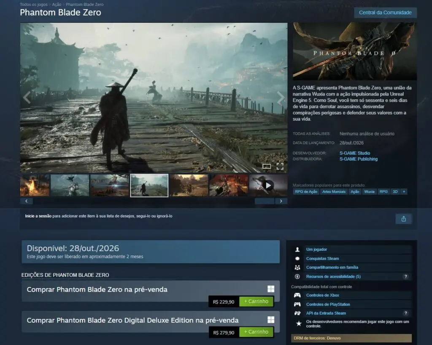The width and height of the screenshot is (432, 345).
Task: Click Inicie a sessão link
Action: (x=38, y=216)
